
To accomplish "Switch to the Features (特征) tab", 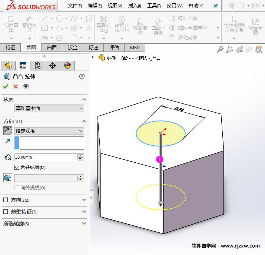I will click(10, 47).
